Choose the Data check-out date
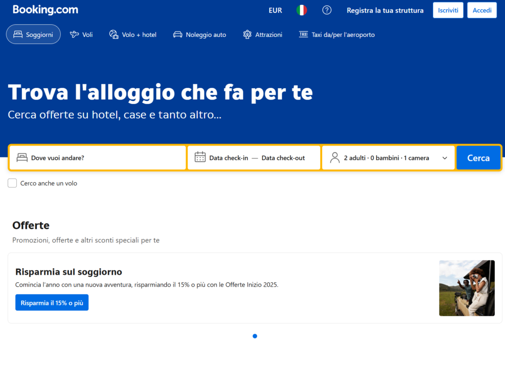The image size is (505, 369). click(283, 158)
